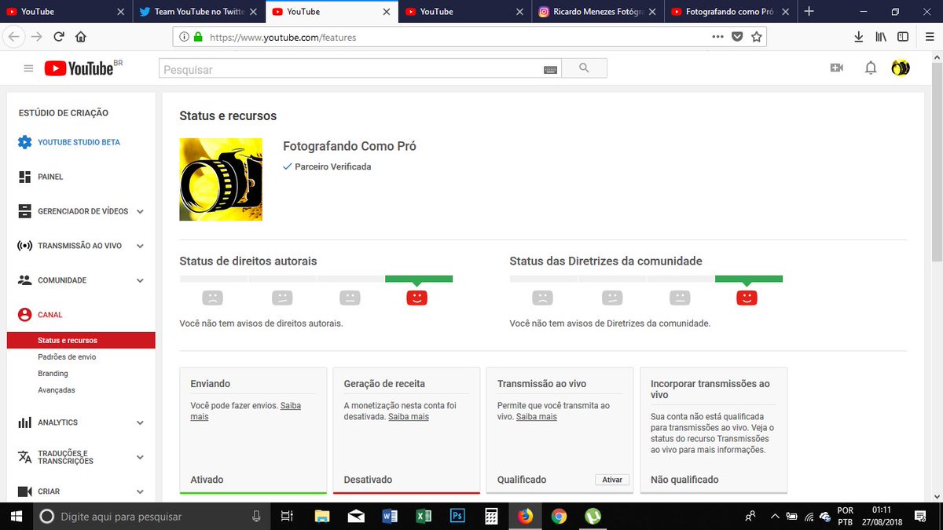The image size is (943, 530).
Task: Open Branding settings
Action: click(53, 374)
